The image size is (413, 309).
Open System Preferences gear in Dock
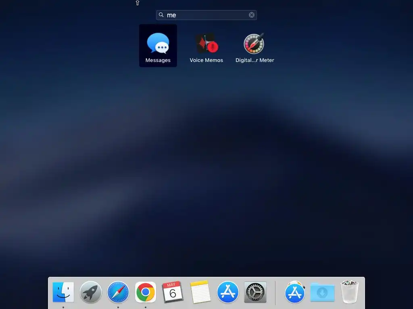[255, 292]
